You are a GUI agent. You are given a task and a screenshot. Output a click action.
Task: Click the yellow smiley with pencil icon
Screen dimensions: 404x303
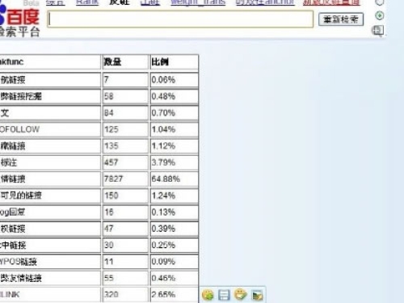pyautogui.click(x=241, y=294)
